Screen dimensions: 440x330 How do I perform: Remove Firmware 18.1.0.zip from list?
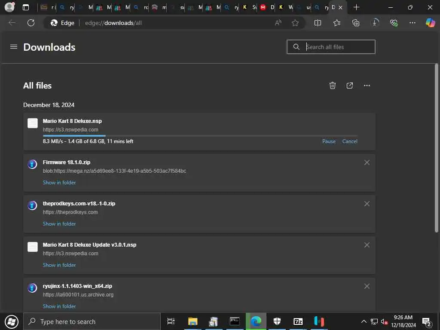(x=367, y=162)
